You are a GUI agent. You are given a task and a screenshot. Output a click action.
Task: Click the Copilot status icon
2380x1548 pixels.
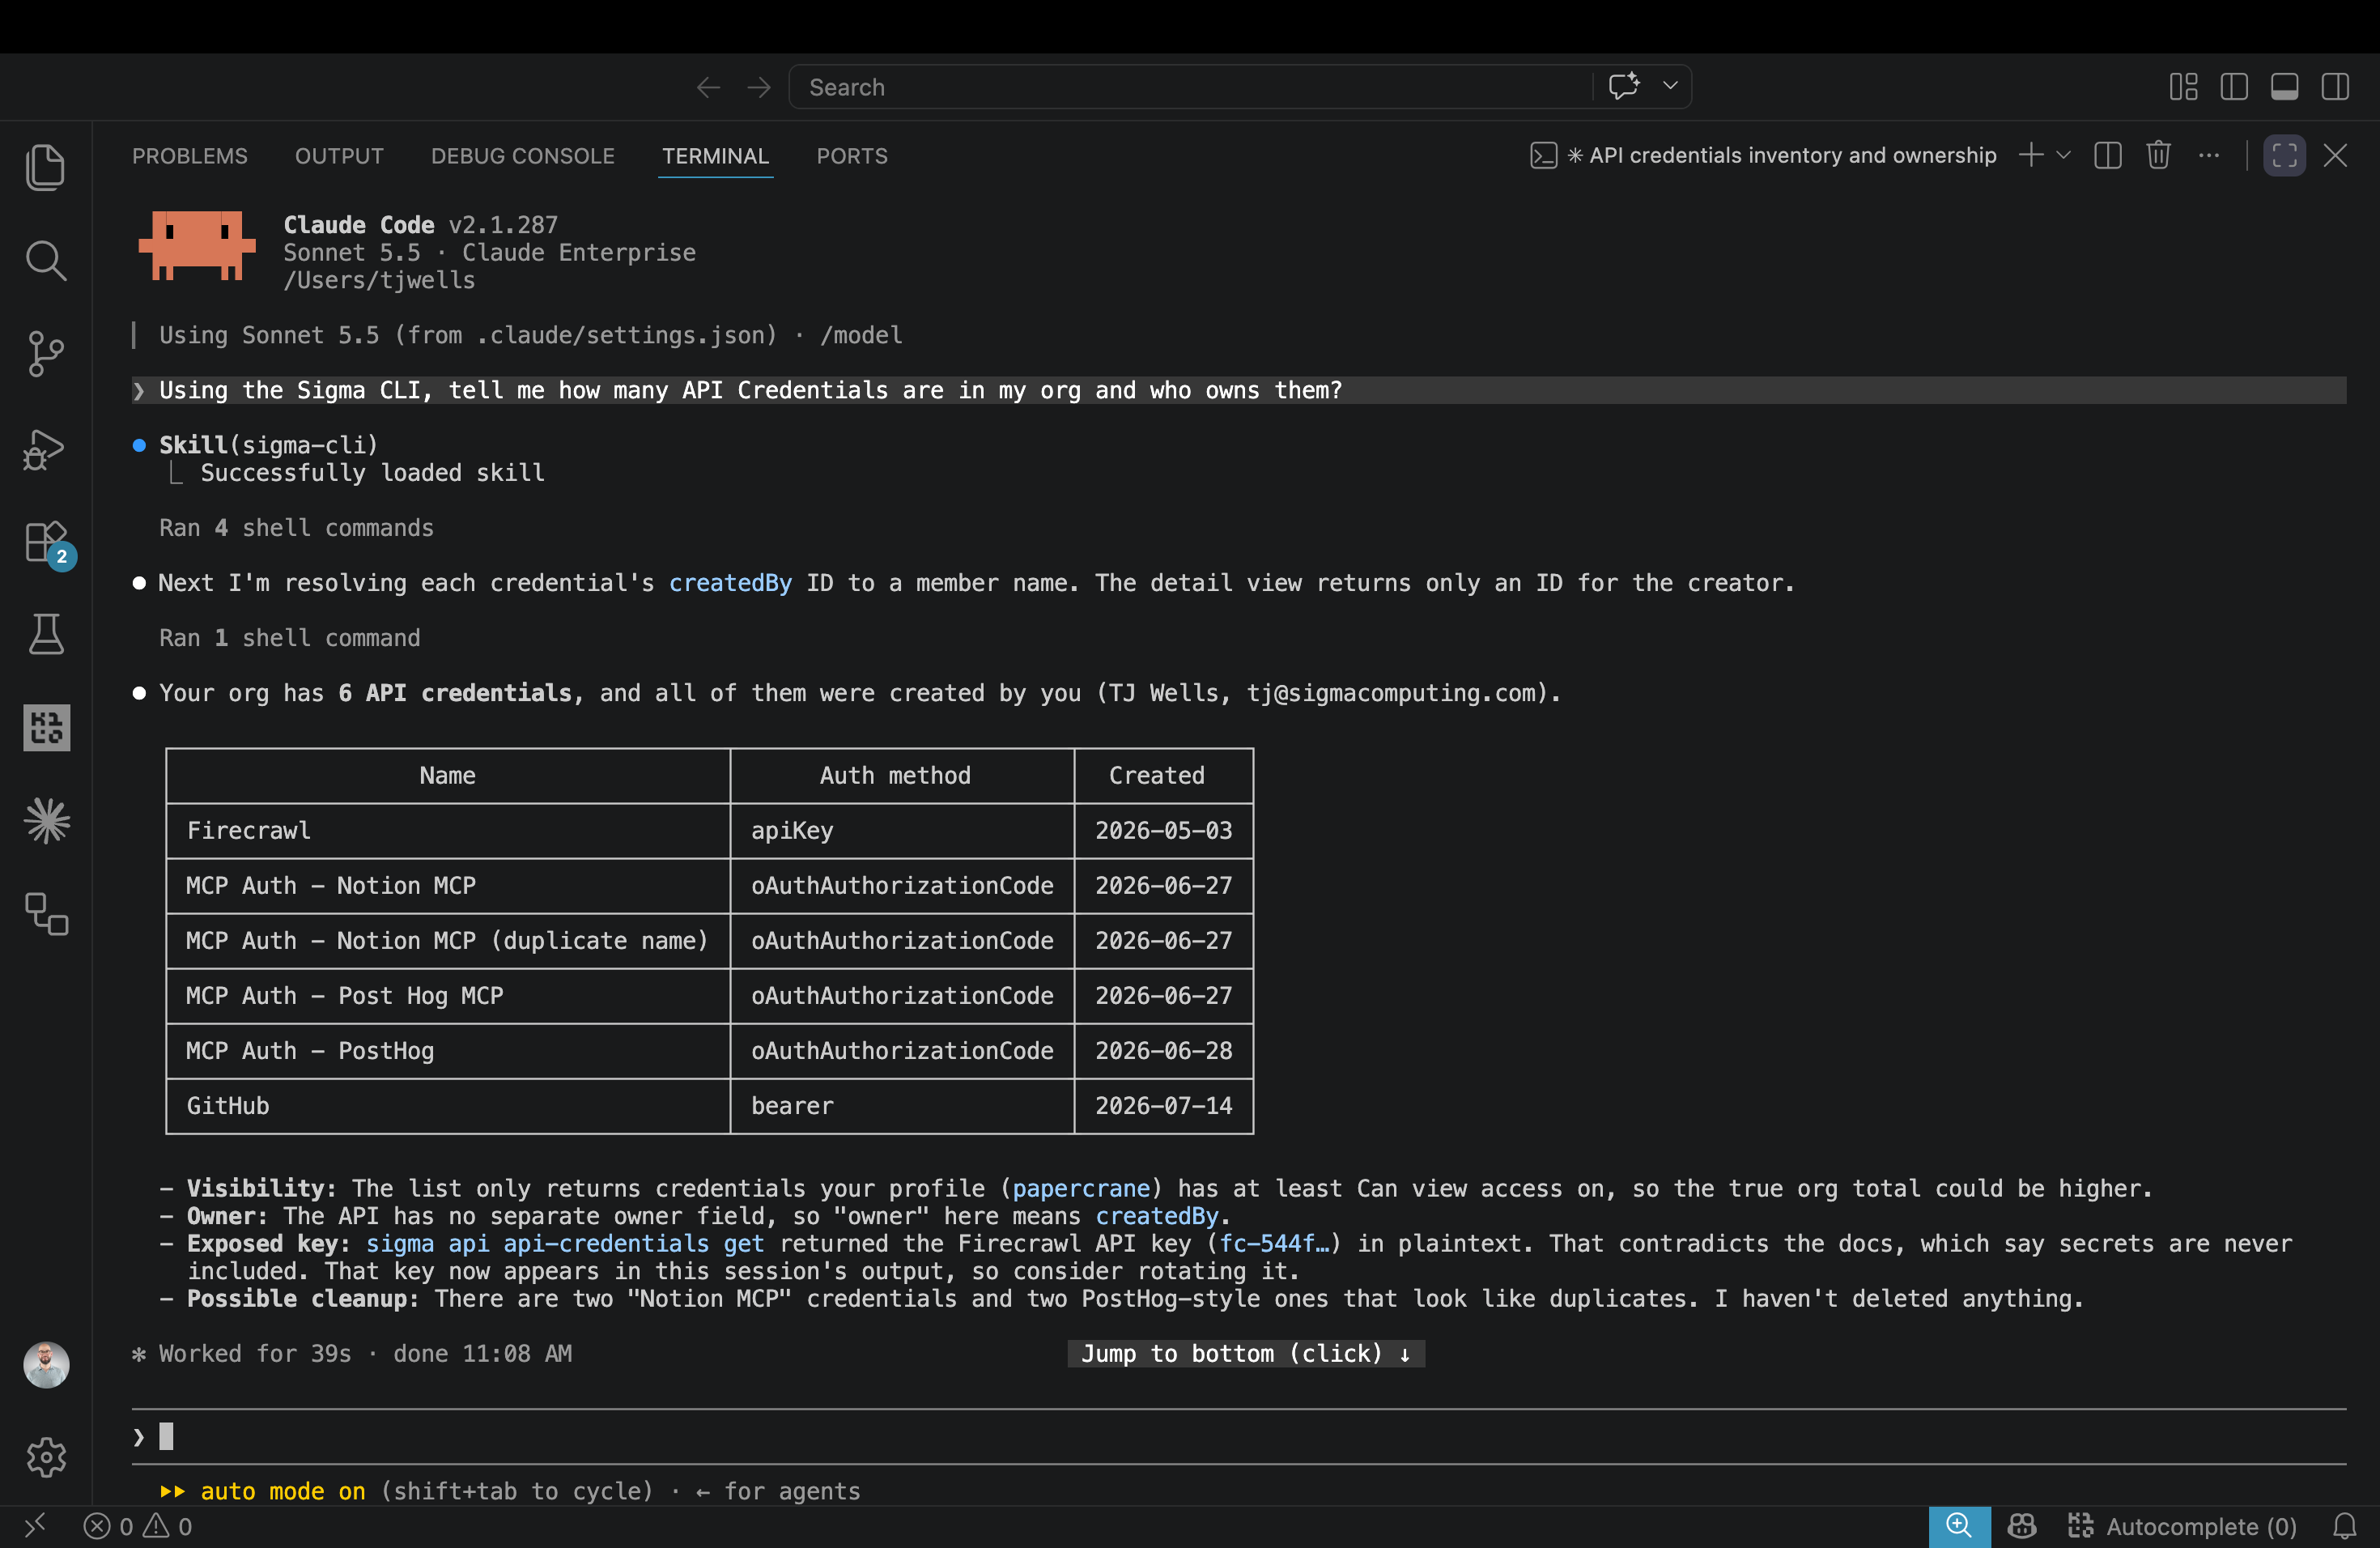click(x=2022, y=1526)
